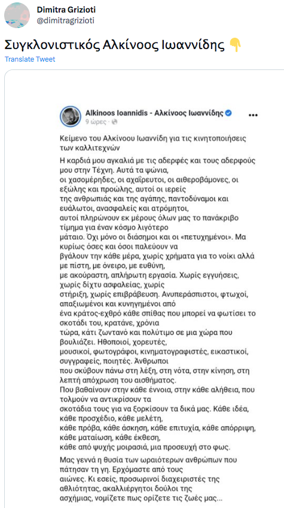Open the three-dot post options menu
Screen dimensions: 284x508
(x=252, y=115)
